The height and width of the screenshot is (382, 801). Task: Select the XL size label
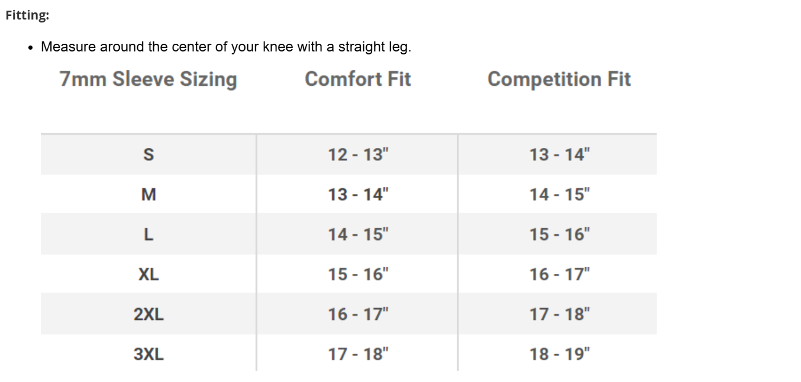point(148,274)
